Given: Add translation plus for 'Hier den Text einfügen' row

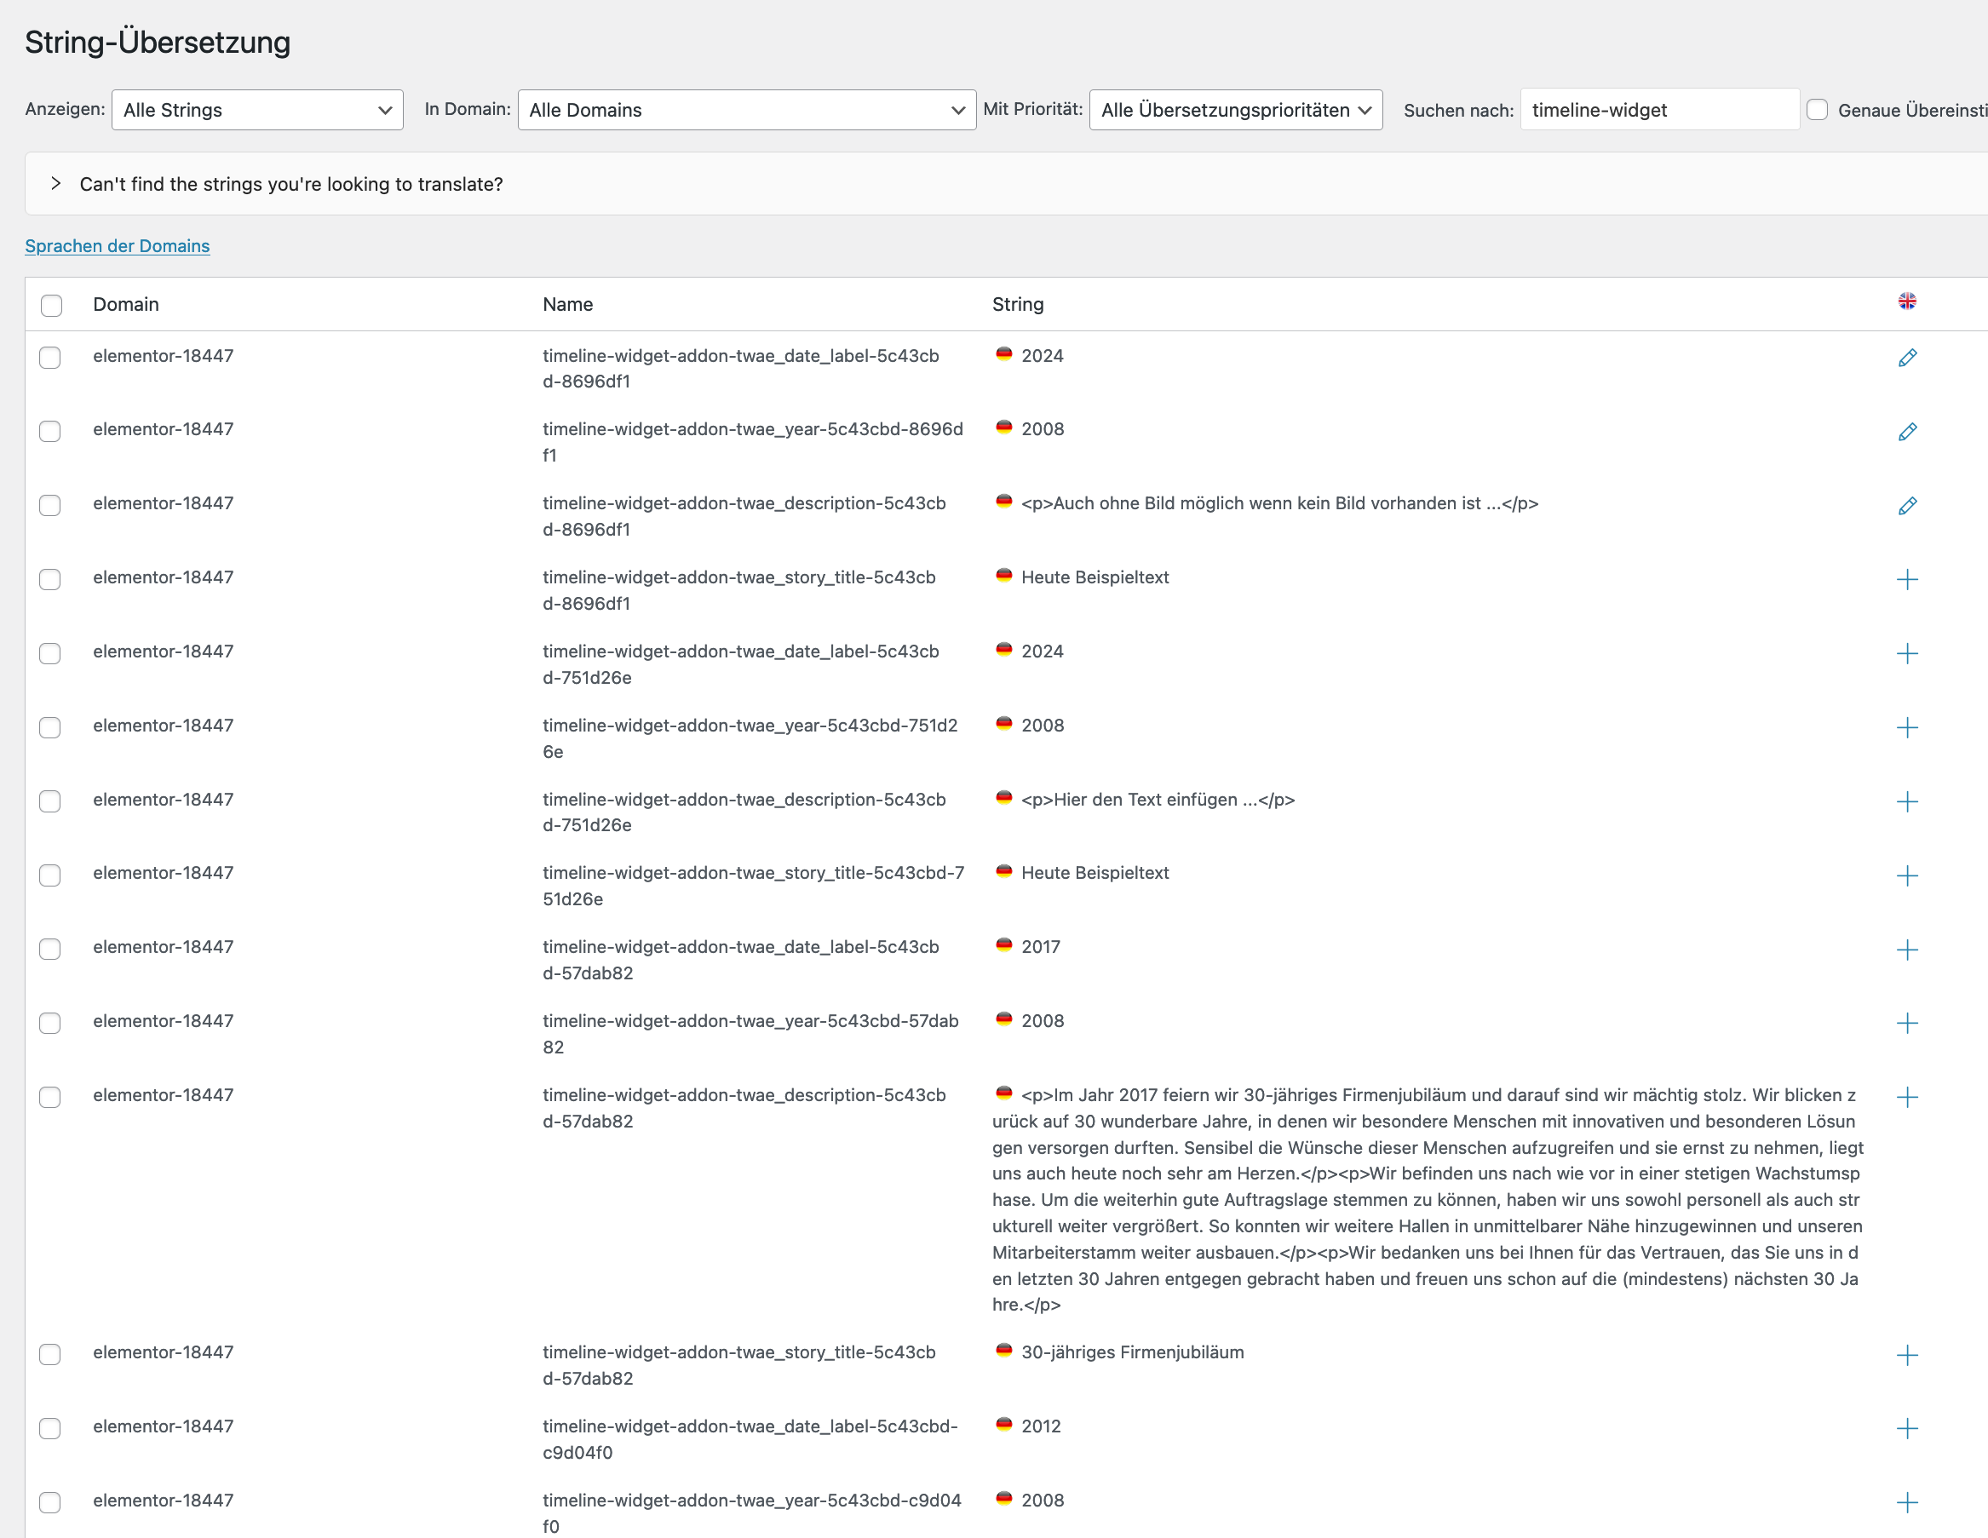Looking at the screenshot, I should pos(1907,801).
